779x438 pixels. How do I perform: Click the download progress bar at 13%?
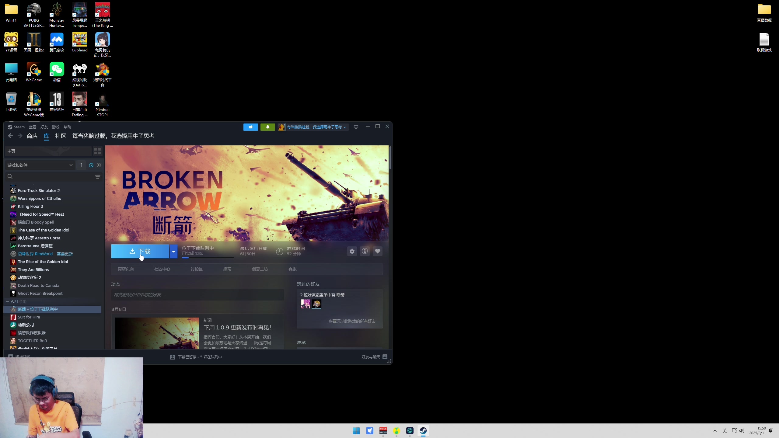tap(208, 258)
